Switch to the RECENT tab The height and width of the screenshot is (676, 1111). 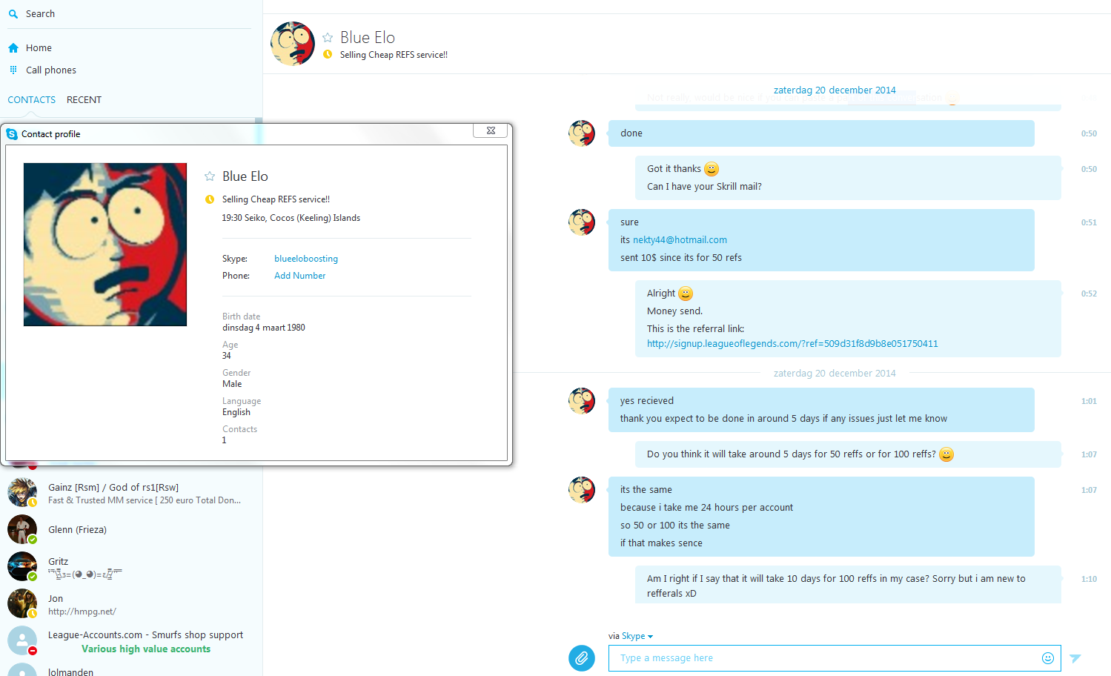click(x=84, y=100)
